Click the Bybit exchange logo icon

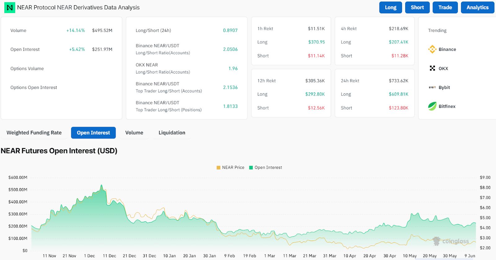[432, 87]
